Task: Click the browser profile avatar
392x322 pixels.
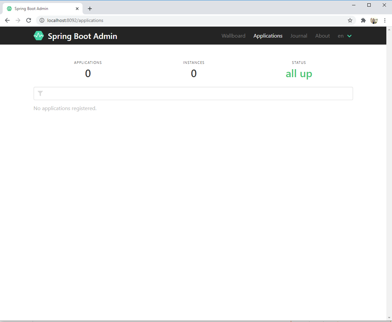Action: coord(374,20)
